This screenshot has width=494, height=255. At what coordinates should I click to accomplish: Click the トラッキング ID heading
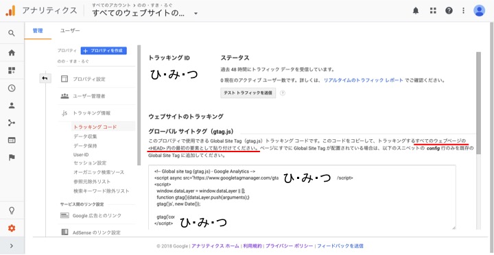[x=169, y=58]
